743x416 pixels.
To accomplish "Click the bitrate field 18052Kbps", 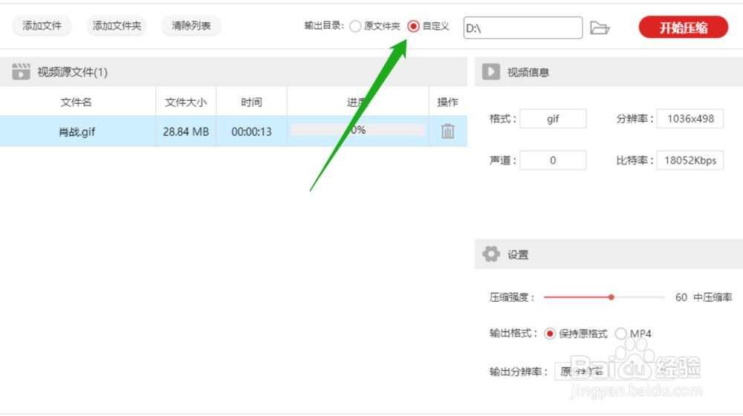I will (x=690, y=160).
